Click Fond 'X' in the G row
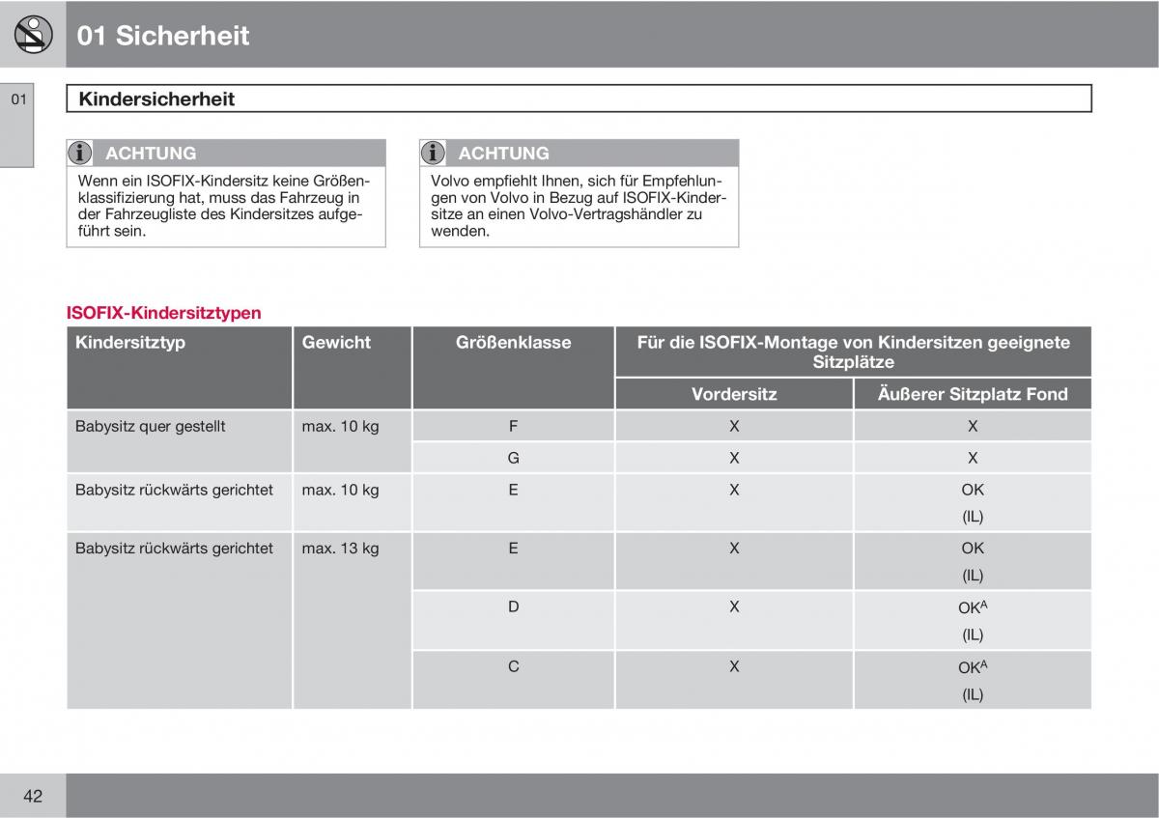Viewport: 1159px width, 818px height. [973, 458]
